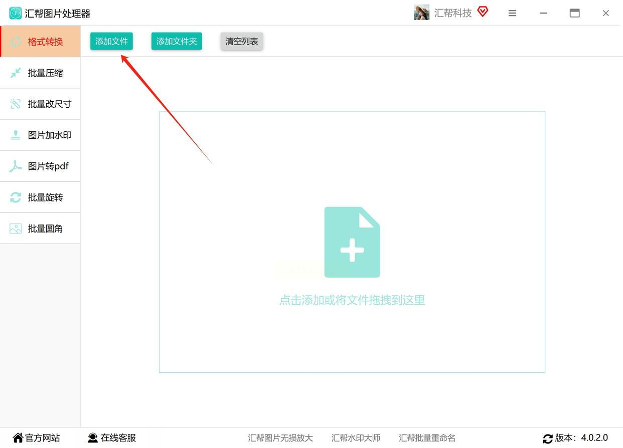Click the 添加文件夹 button
This screenshot has width=623, height=448.
pyautogui.click(x=177, y=41)
